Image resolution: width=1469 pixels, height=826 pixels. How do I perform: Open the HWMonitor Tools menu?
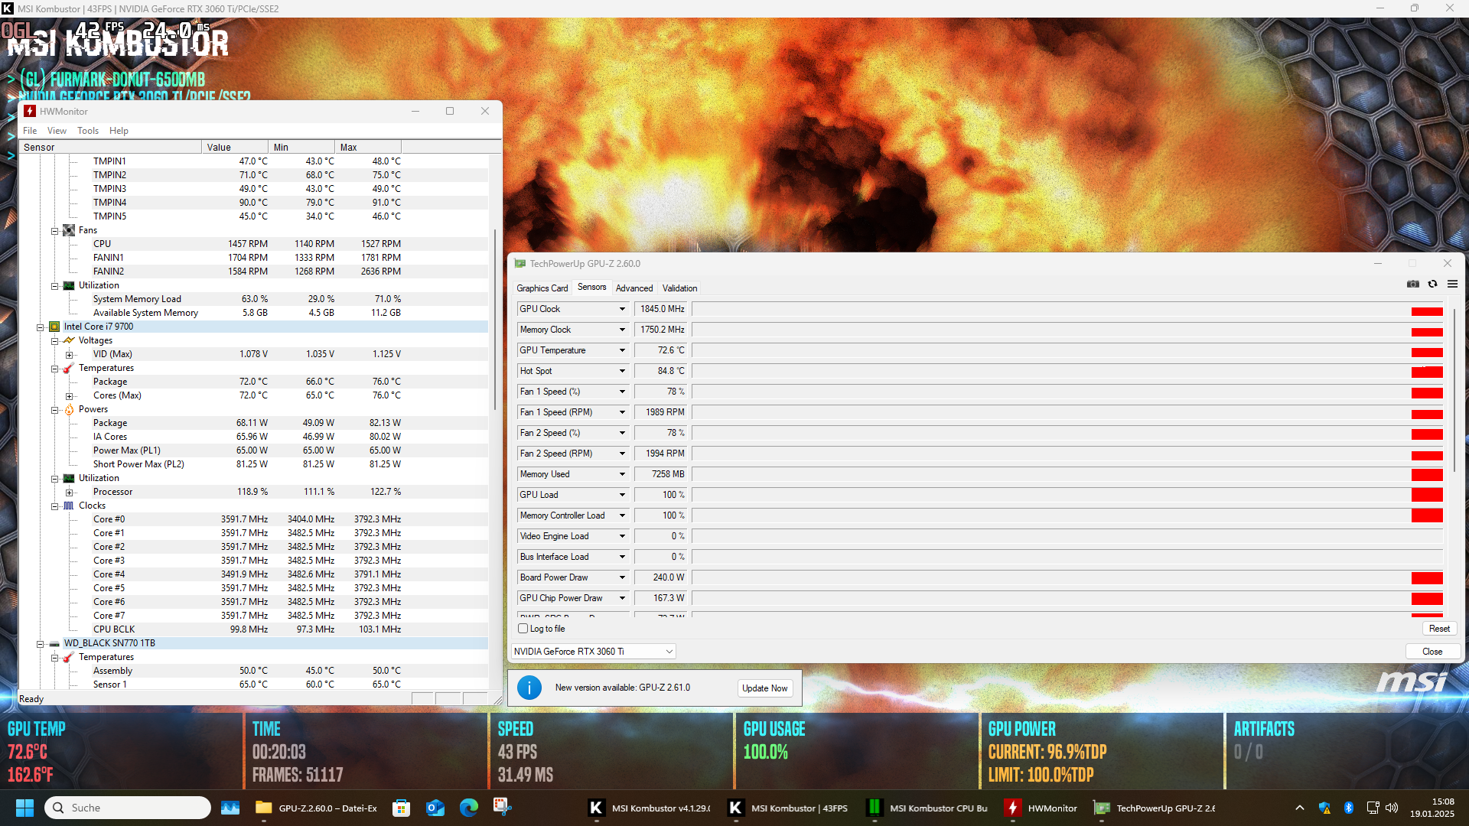tap(88, 131)
